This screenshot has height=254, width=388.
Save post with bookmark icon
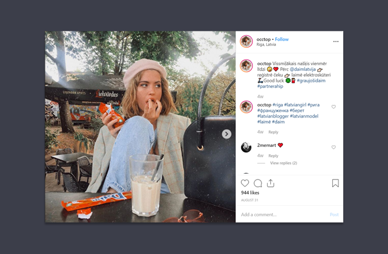pos(335,183)
